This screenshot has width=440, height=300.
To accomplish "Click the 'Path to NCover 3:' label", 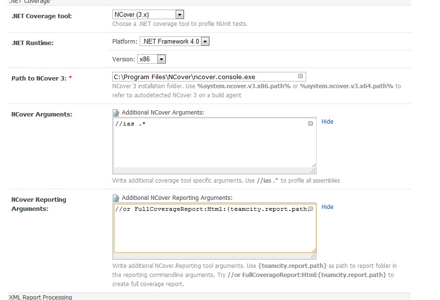I will coord(39,78).
